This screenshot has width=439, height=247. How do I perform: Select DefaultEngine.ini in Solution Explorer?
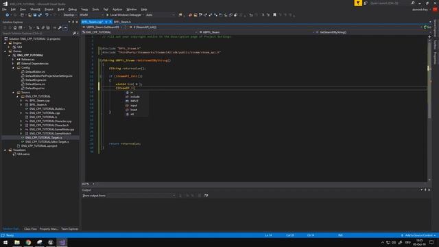point(36,80)
